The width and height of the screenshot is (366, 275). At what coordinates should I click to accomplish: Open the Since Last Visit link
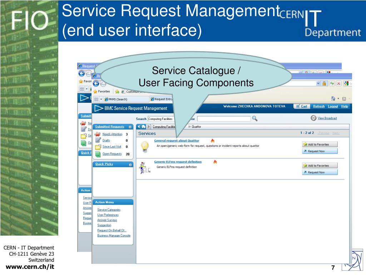click(112, 146)
